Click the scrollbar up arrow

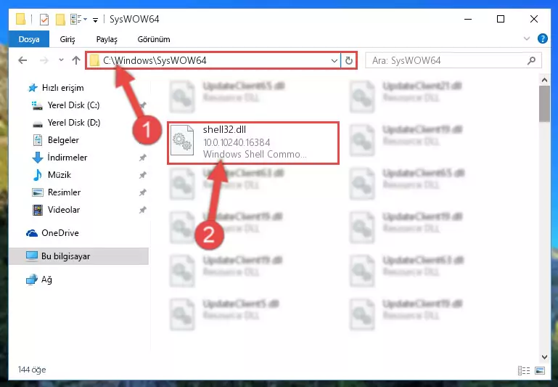click(x=544, y=80)
